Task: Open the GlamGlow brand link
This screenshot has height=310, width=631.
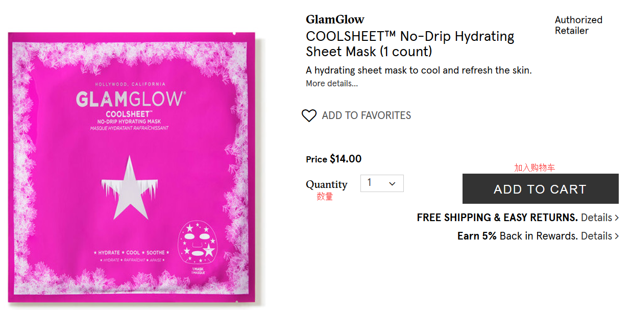Action: coord(335,20)
